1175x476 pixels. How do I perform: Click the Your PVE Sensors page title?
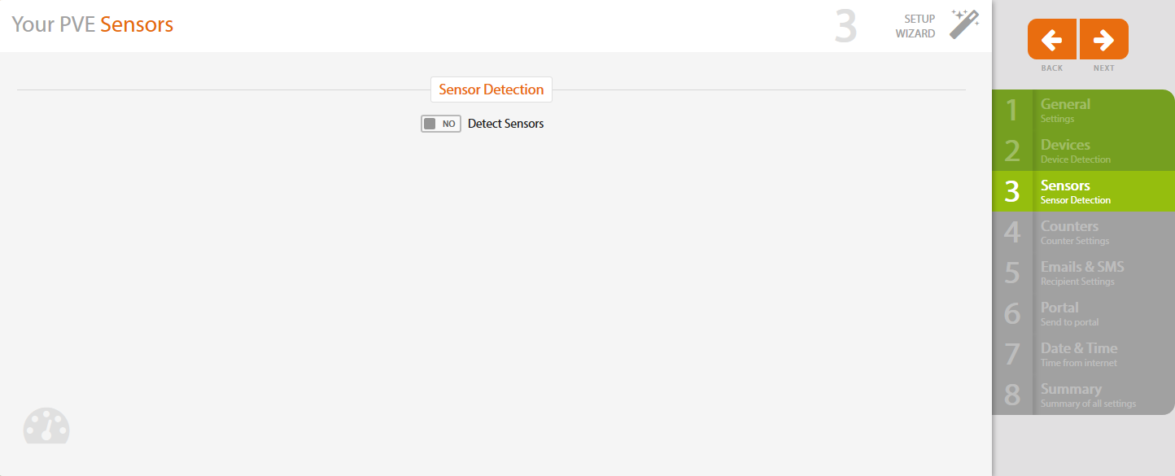coord(92,24)
